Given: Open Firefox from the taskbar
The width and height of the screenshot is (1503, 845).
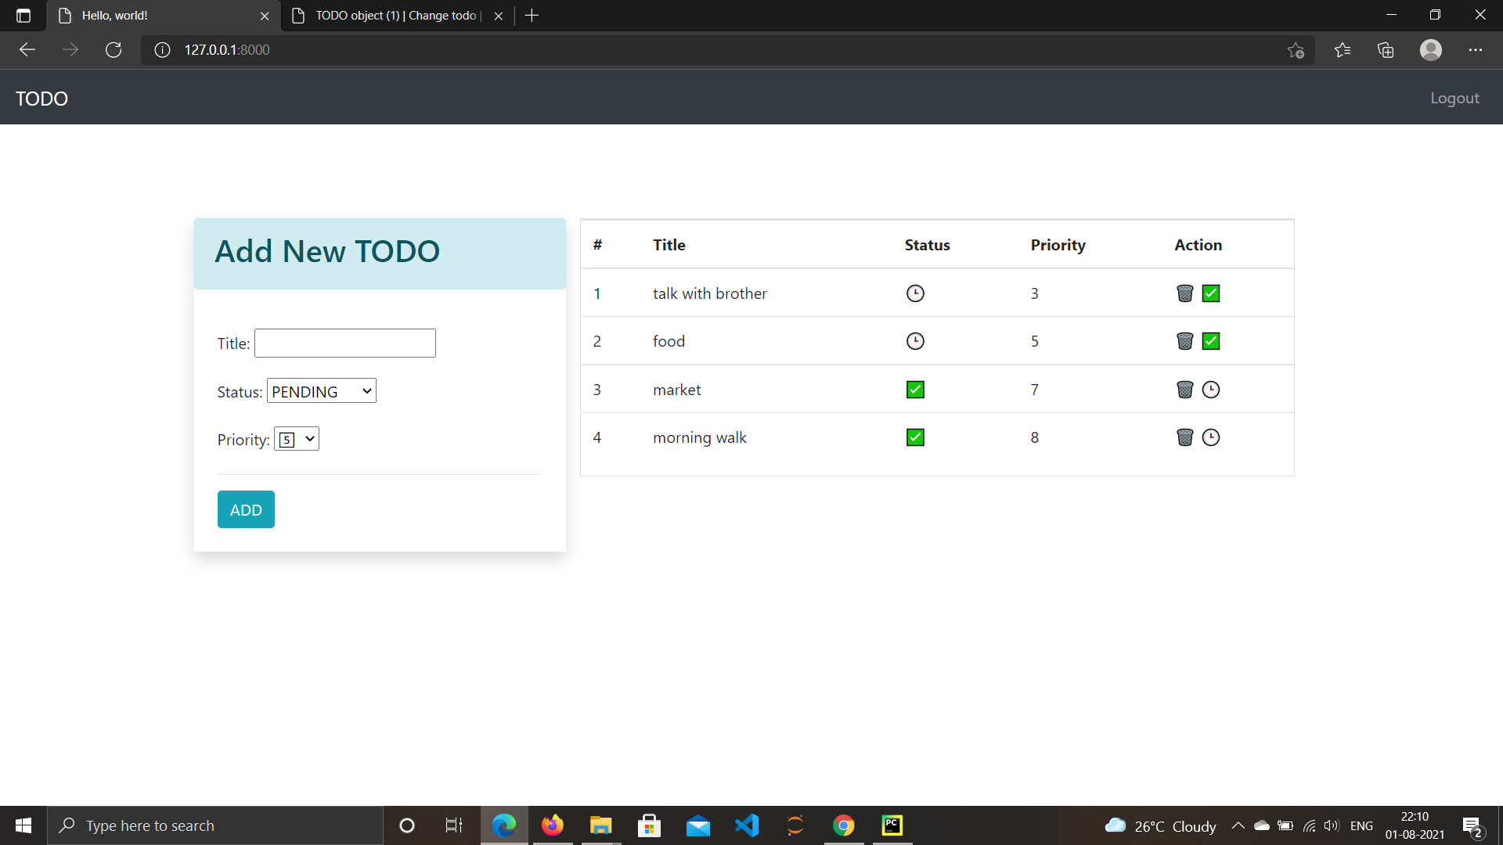Looking at the screenshot, I should click(553, 825).
